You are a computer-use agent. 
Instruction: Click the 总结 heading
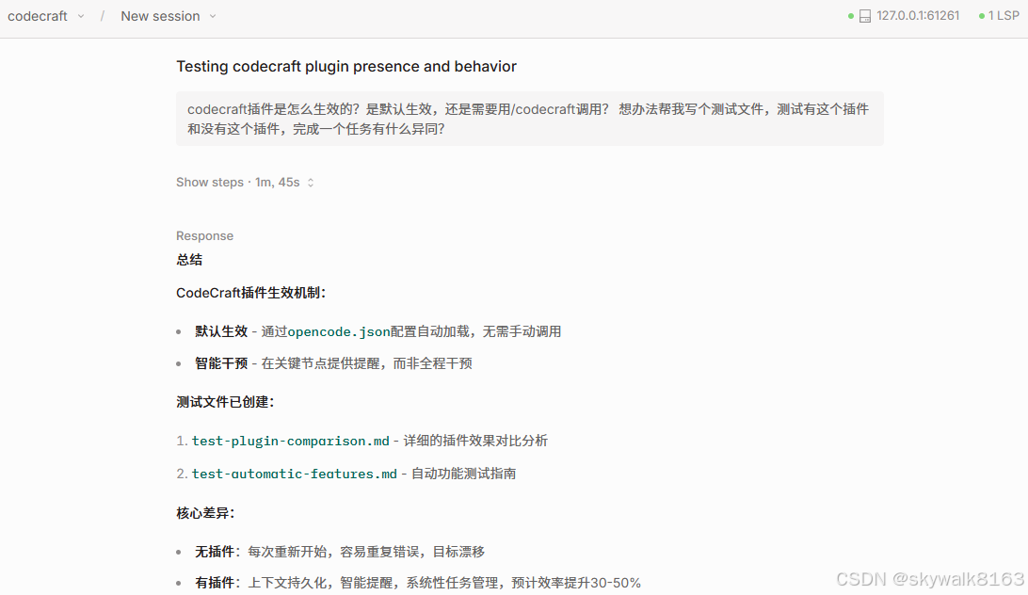coord(189,260)
